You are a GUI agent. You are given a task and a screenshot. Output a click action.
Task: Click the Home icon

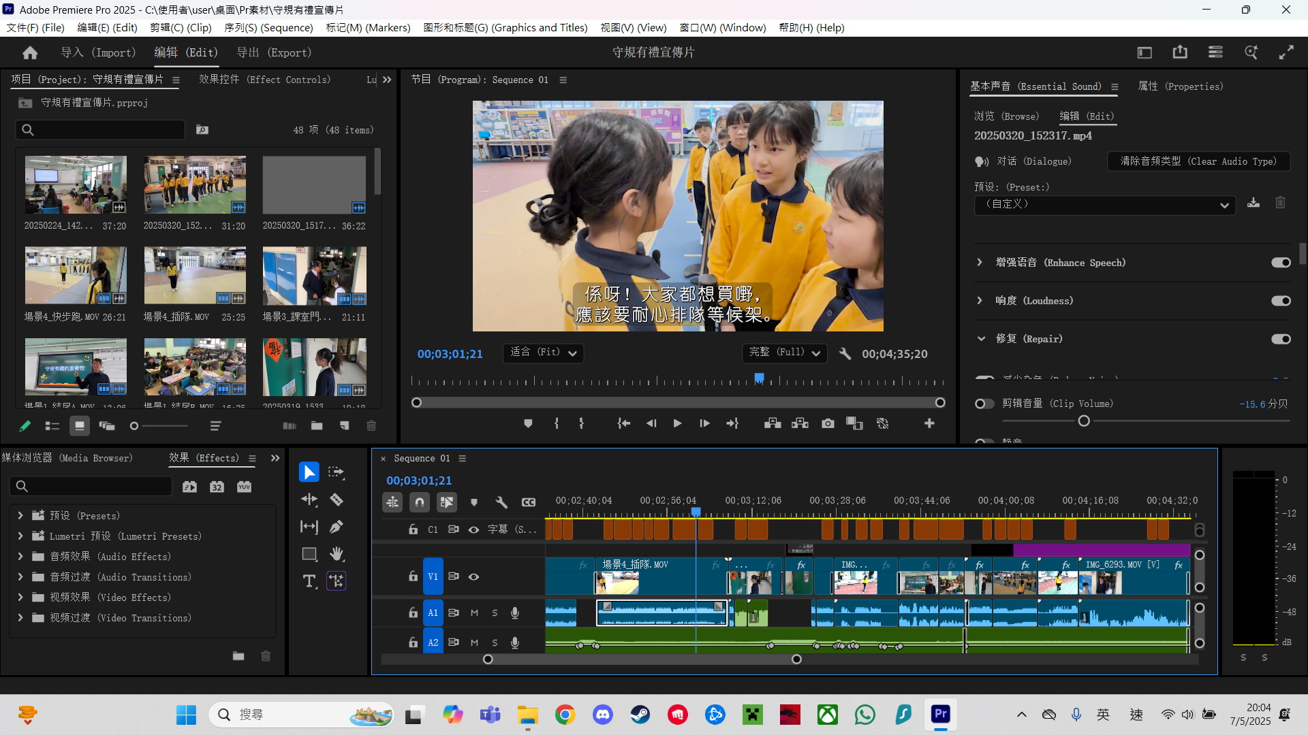pos(30,52)
